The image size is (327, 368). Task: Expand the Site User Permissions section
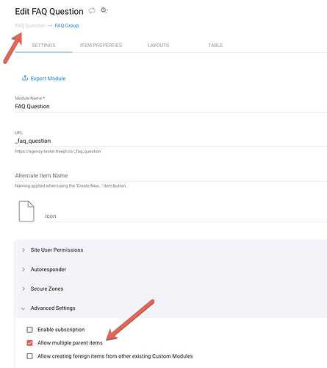tap(170, 250)
